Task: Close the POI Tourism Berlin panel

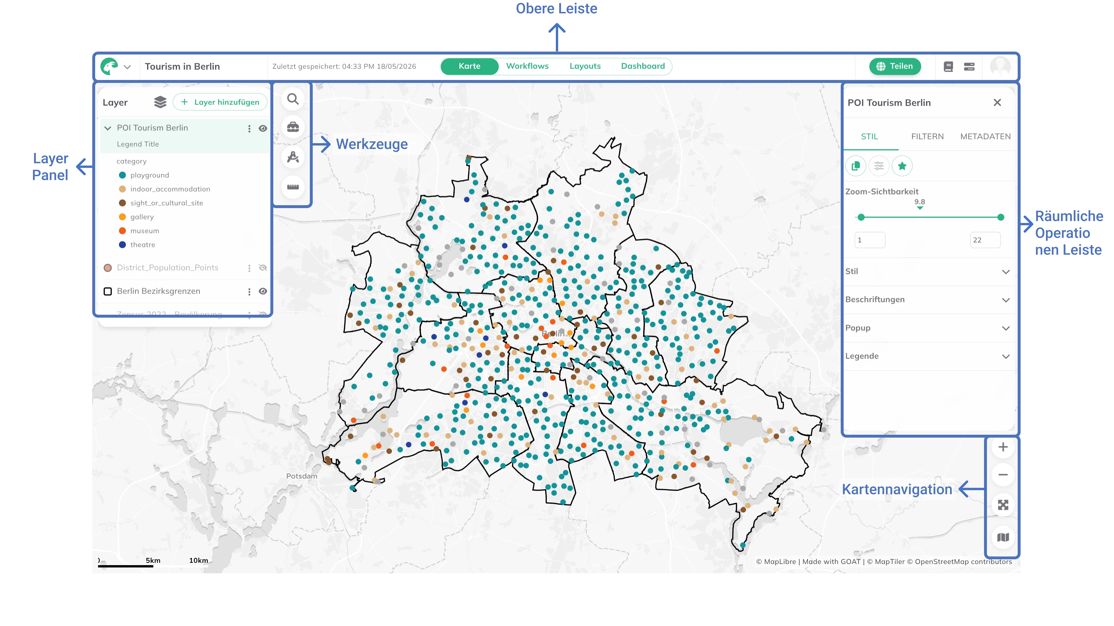Action: tap(997, 103)
